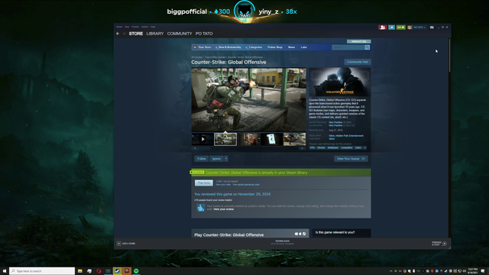Open the STORE tab
489x275 pixels.
click(x=136, y=34)
